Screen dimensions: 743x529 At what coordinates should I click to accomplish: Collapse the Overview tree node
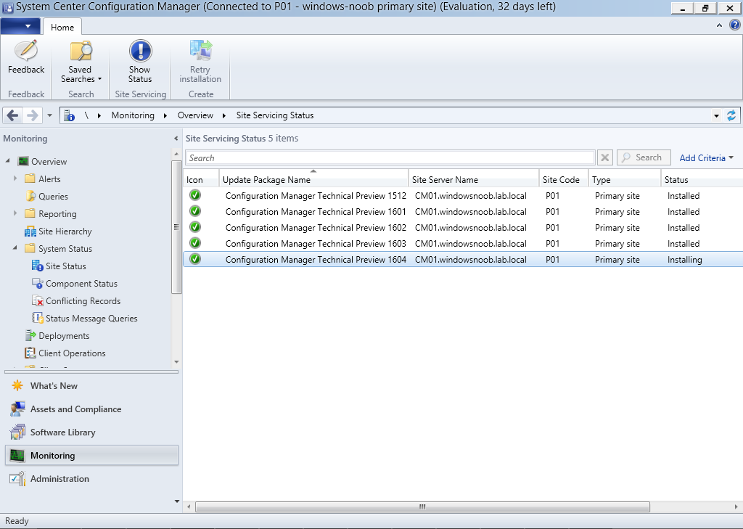pyautogui.click(x=7, y=160)
